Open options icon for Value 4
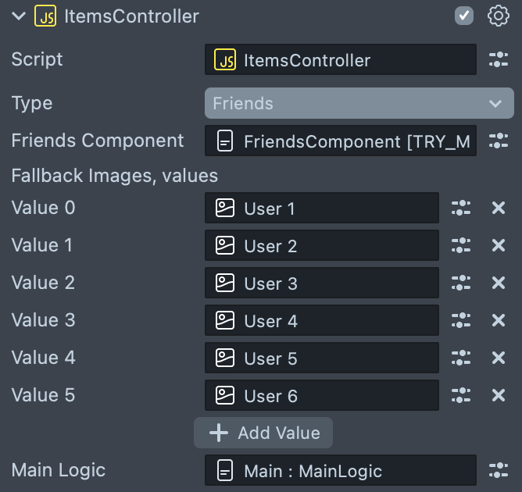 [x=461, y=358]
